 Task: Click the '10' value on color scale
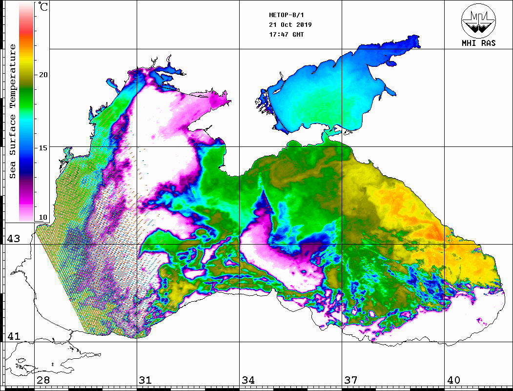point(43,217)
